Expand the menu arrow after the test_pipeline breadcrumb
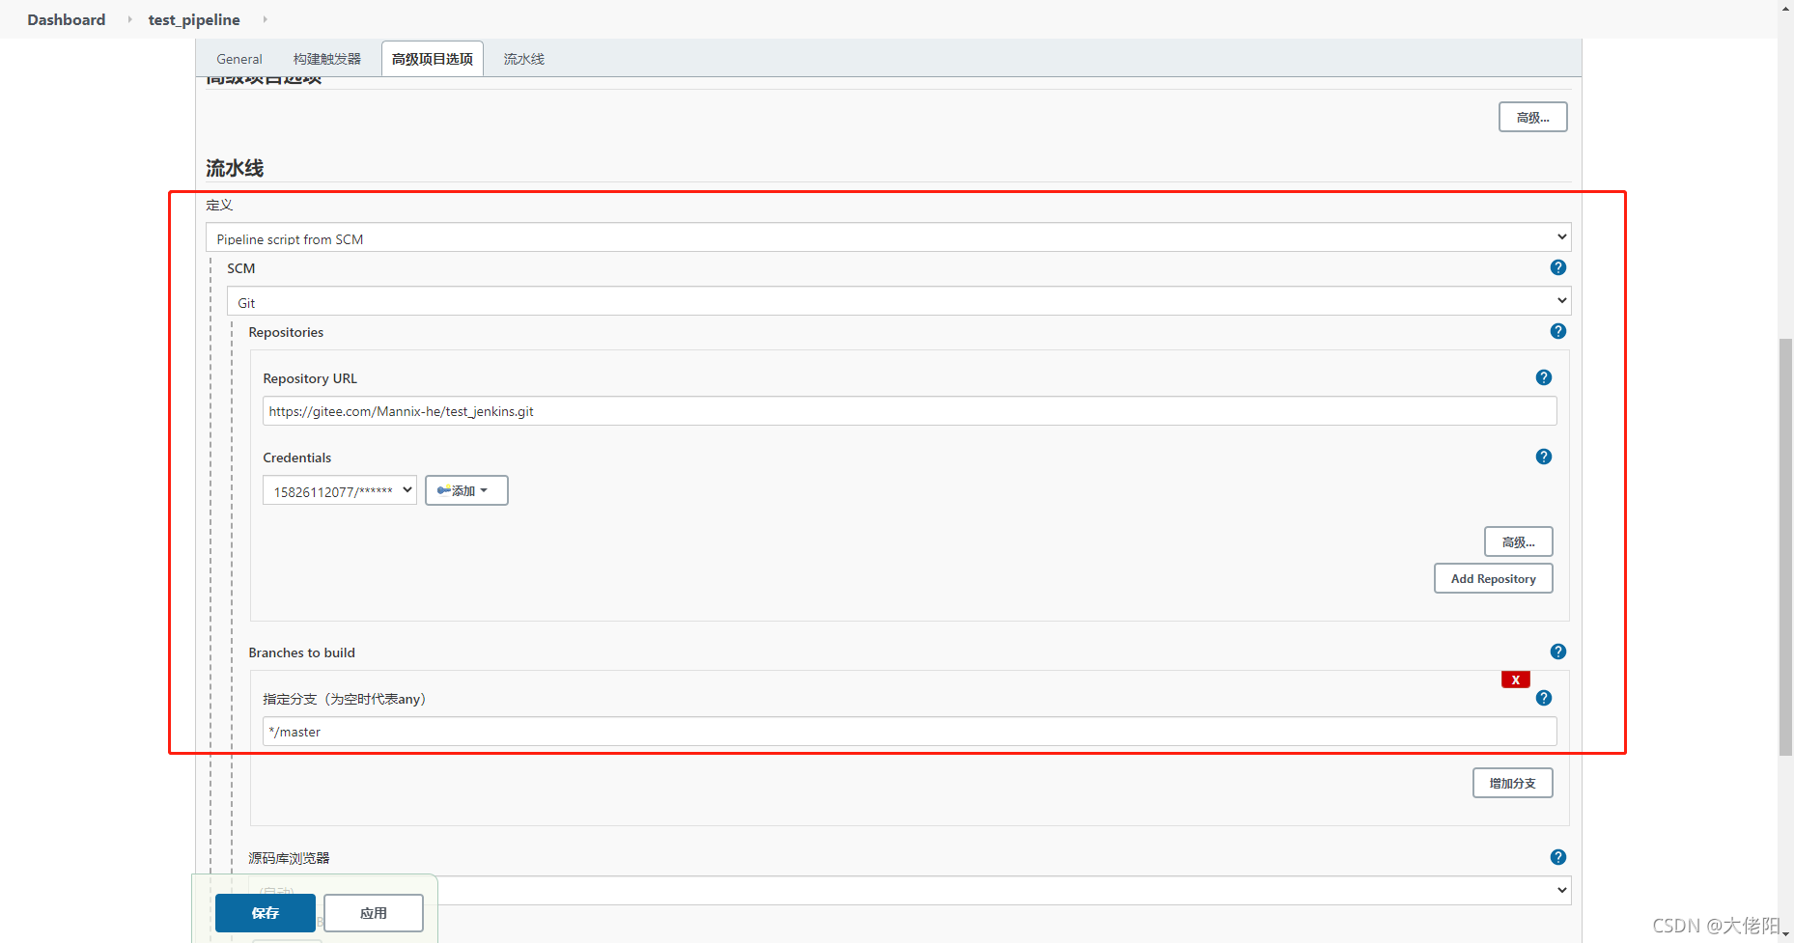This screenshot has height=943, width=1794. [265, 19]
